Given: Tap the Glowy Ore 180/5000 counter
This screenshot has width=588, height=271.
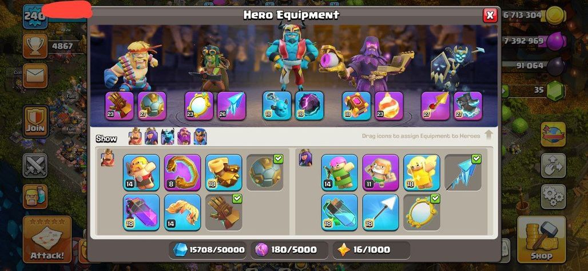Looking at the screenshot, I should (x=290, y=250).
